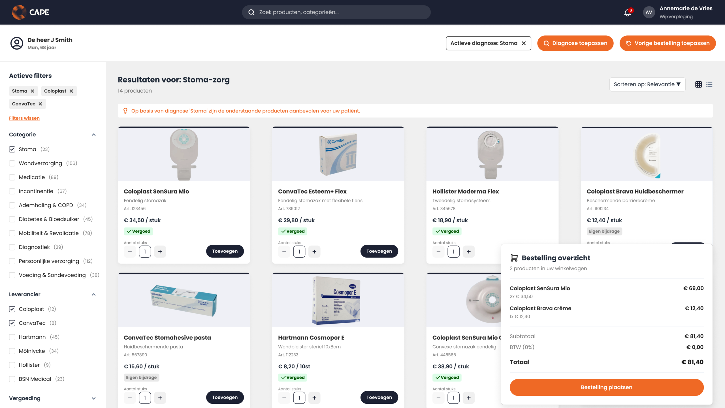This screenshot has width=725, height=408.
Task: Uncheck the Stoma category checkbox
Action: tap(12, 149)
